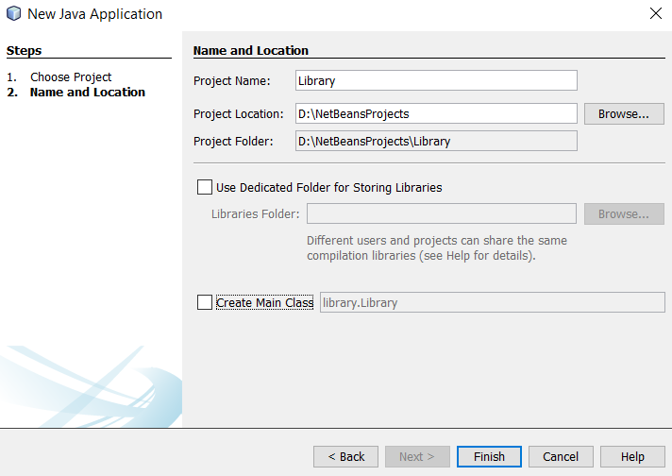Click the Libraries Folder text field
672x476 pixels.
[x=442, y=213]
